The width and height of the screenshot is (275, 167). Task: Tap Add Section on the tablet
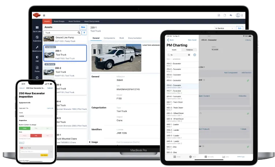tap(246, 73)
